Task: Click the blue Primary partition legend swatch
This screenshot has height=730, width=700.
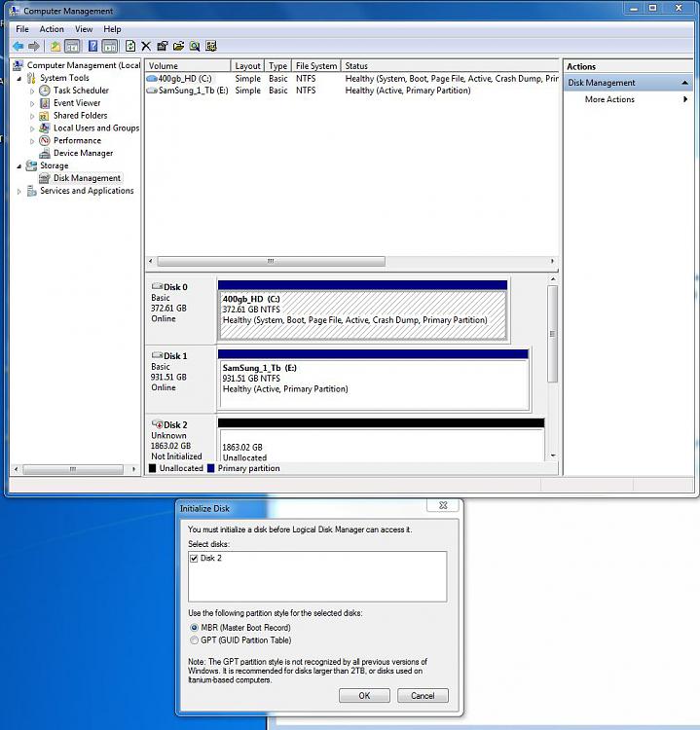Action: [x=210, y=468]
